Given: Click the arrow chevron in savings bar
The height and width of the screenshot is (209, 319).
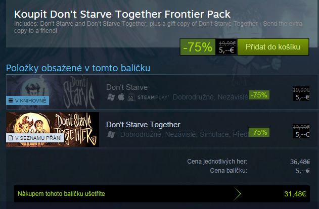Looking at the screenshot, I should click(x=238, y=194).
